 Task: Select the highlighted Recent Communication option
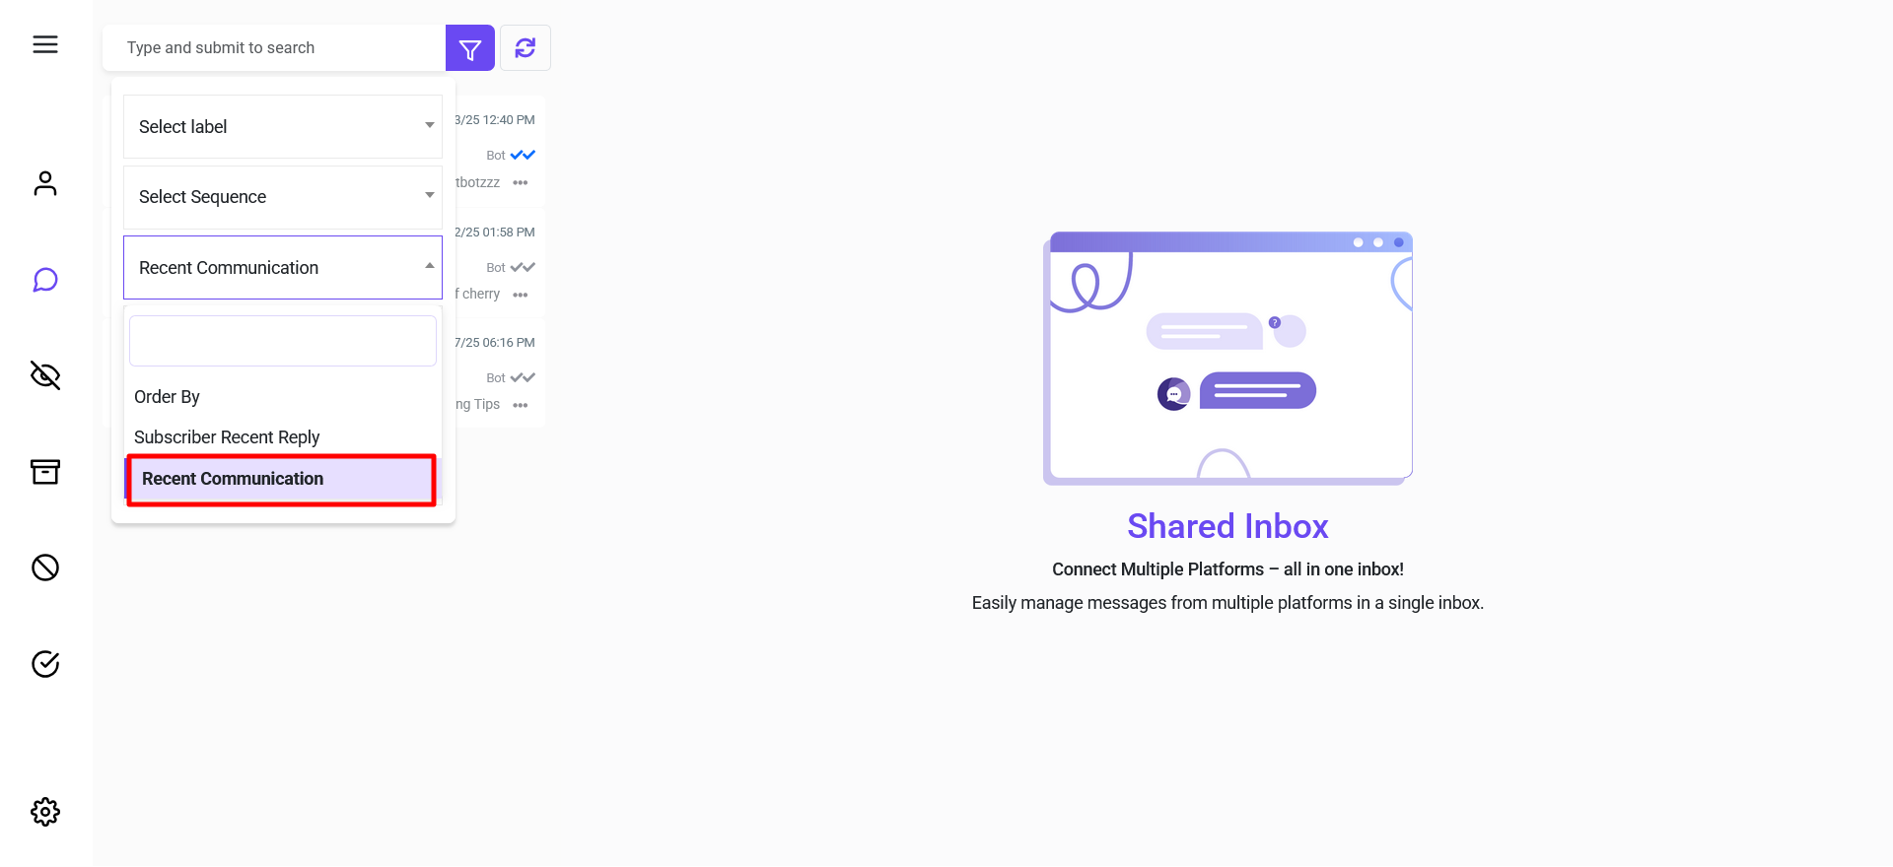point(281,480)
